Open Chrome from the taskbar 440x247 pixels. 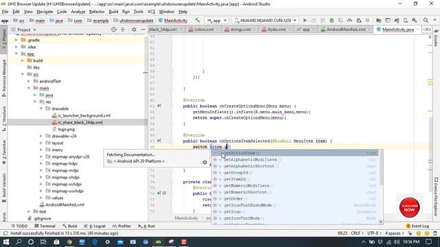(69, 242)
